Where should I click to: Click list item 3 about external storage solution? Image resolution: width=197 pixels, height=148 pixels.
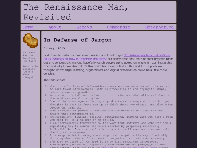(x=111, y=105)
